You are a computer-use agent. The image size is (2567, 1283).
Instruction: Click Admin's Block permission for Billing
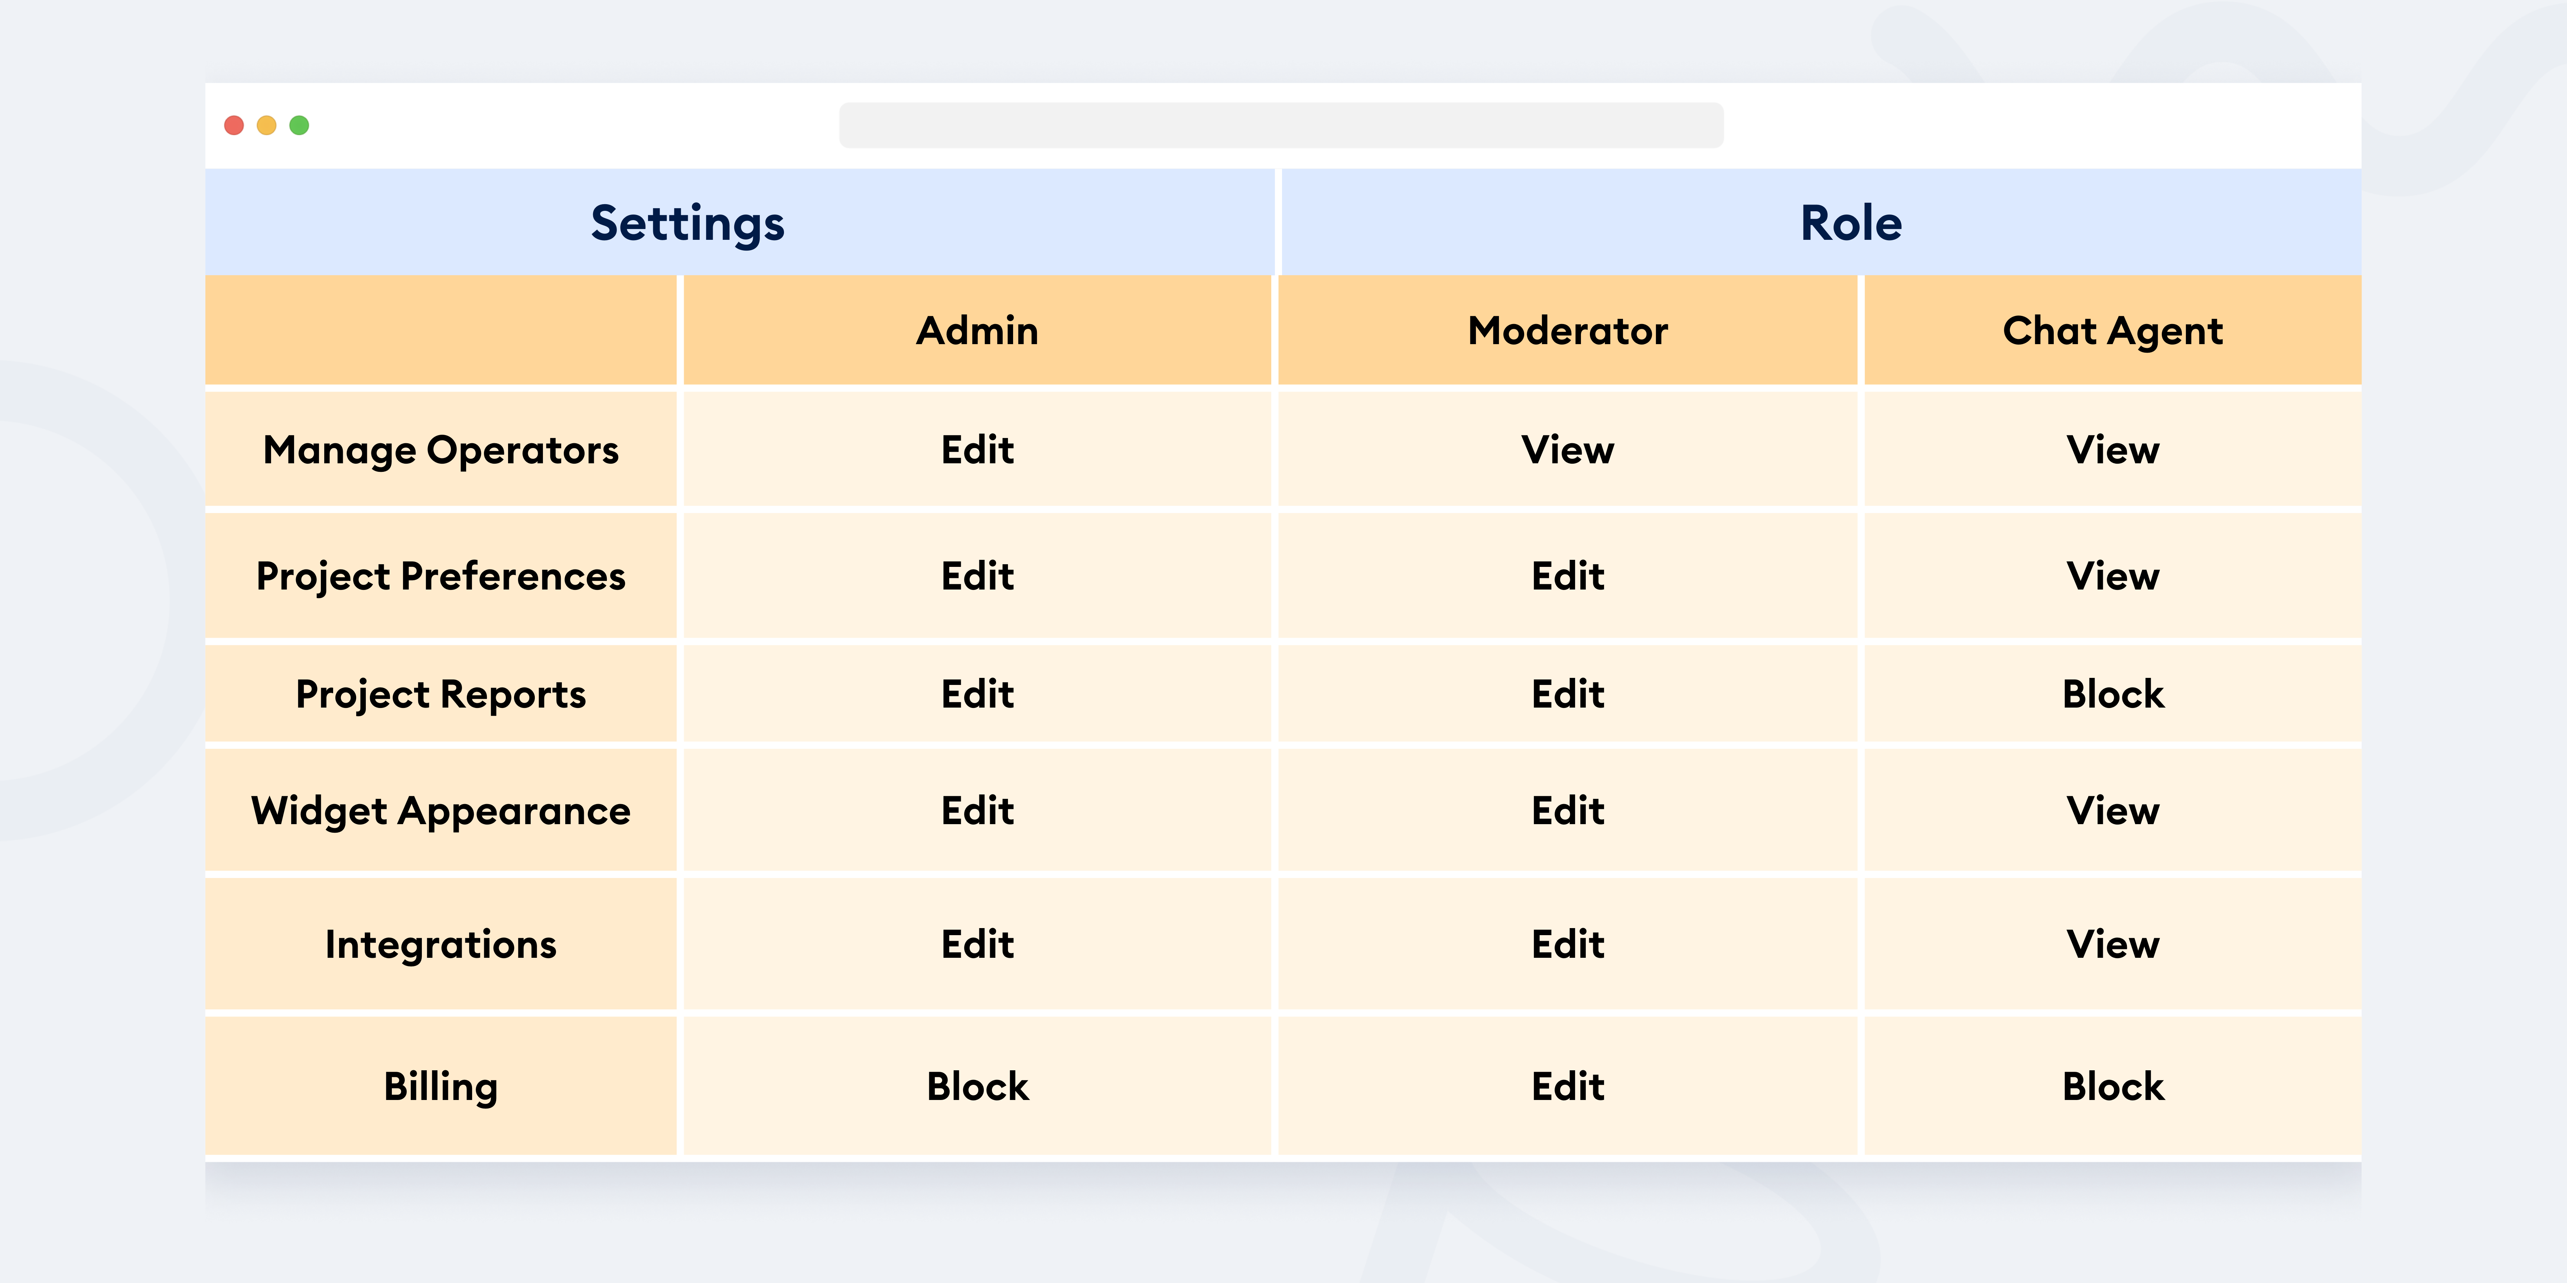977,1086
